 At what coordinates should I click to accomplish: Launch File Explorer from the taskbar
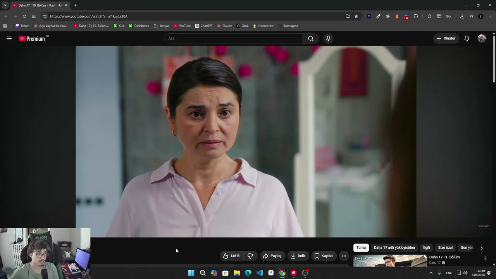pyautogui.click(x=237, y=273)
